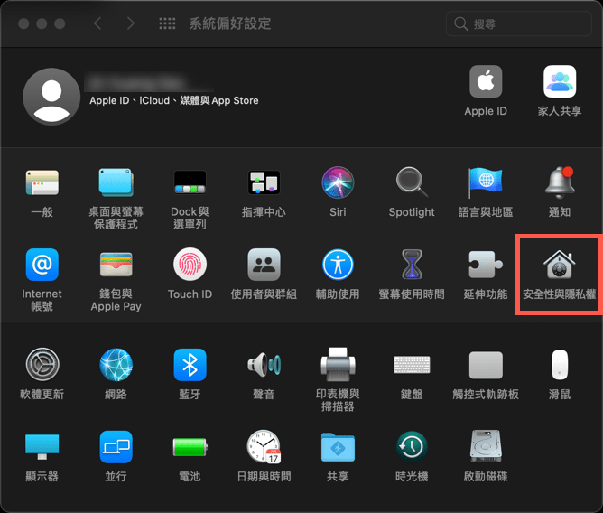The width and height of the screenshot is (603, 513).
Task: Open 指揮中心 (Mission Control) pane
Action: [x=264, y=182]
